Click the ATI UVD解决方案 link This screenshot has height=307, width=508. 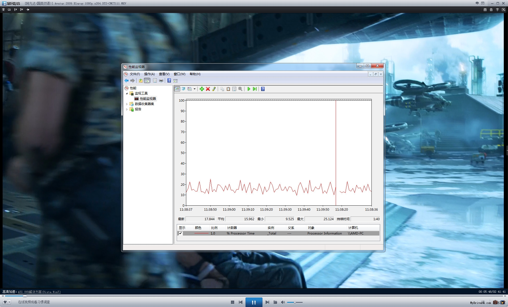pos(39,292)
